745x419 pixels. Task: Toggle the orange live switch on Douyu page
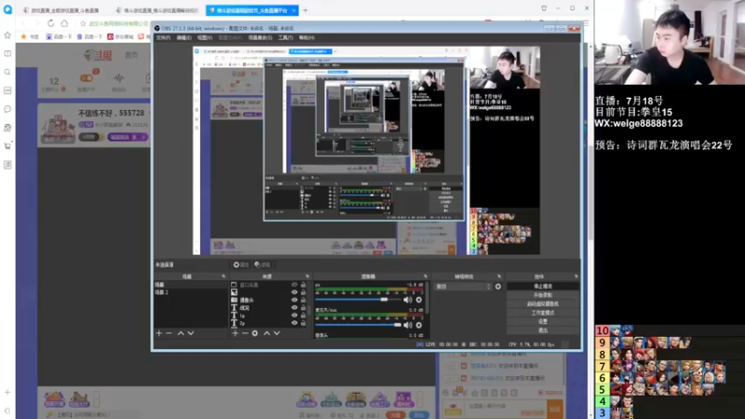(x=87, y=78)
